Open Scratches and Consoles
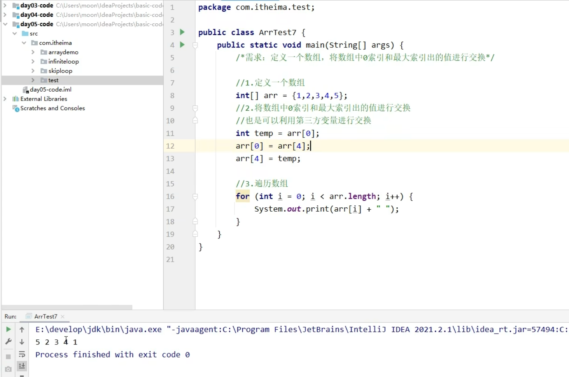The height and width of the screenshot is (377, 569). coord(52,108)
